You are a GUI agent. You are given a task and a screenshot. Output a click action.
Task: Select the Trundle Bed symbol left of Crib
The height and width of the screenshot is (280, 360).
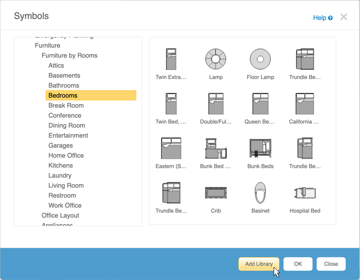click(171, 193)
